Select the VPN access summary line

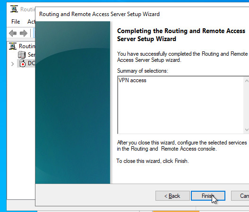pos(132,80)
